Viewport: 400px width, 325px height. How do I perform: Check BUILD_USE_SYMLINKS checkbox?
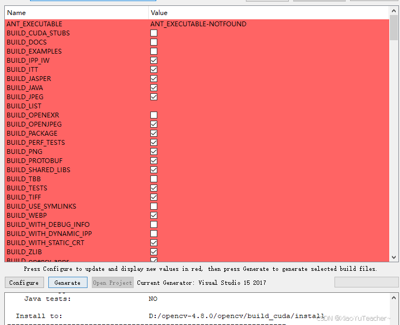154,206
